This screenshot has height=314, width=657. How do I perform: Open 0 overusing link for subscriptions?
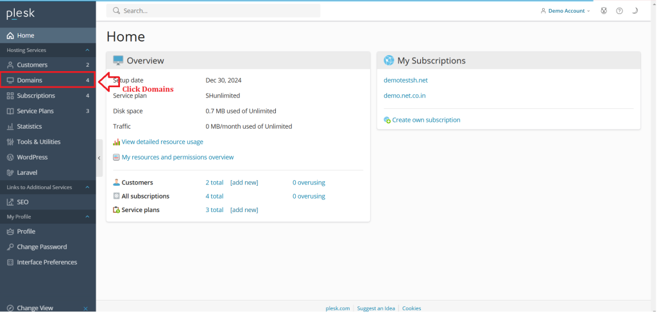[x=309, y=196]
